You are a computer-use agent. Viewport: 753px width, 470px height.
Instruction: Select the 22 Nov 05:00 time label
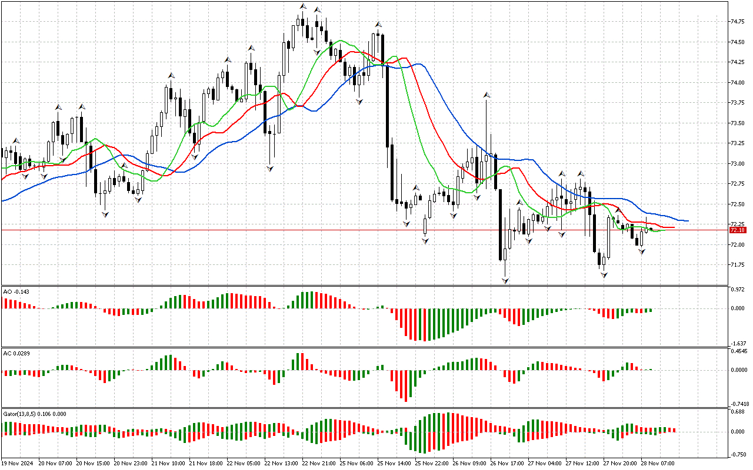244,464
